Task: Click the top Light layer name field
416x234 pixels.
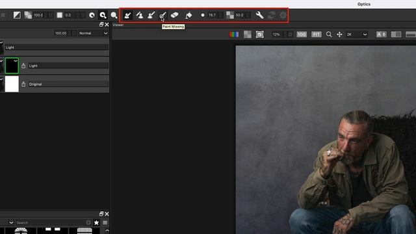Action: [57, 47]
